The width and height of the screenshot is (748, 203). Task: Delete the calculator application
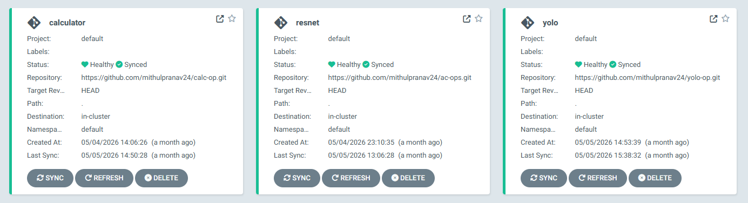pyautogui.click(x=161, y=178)
